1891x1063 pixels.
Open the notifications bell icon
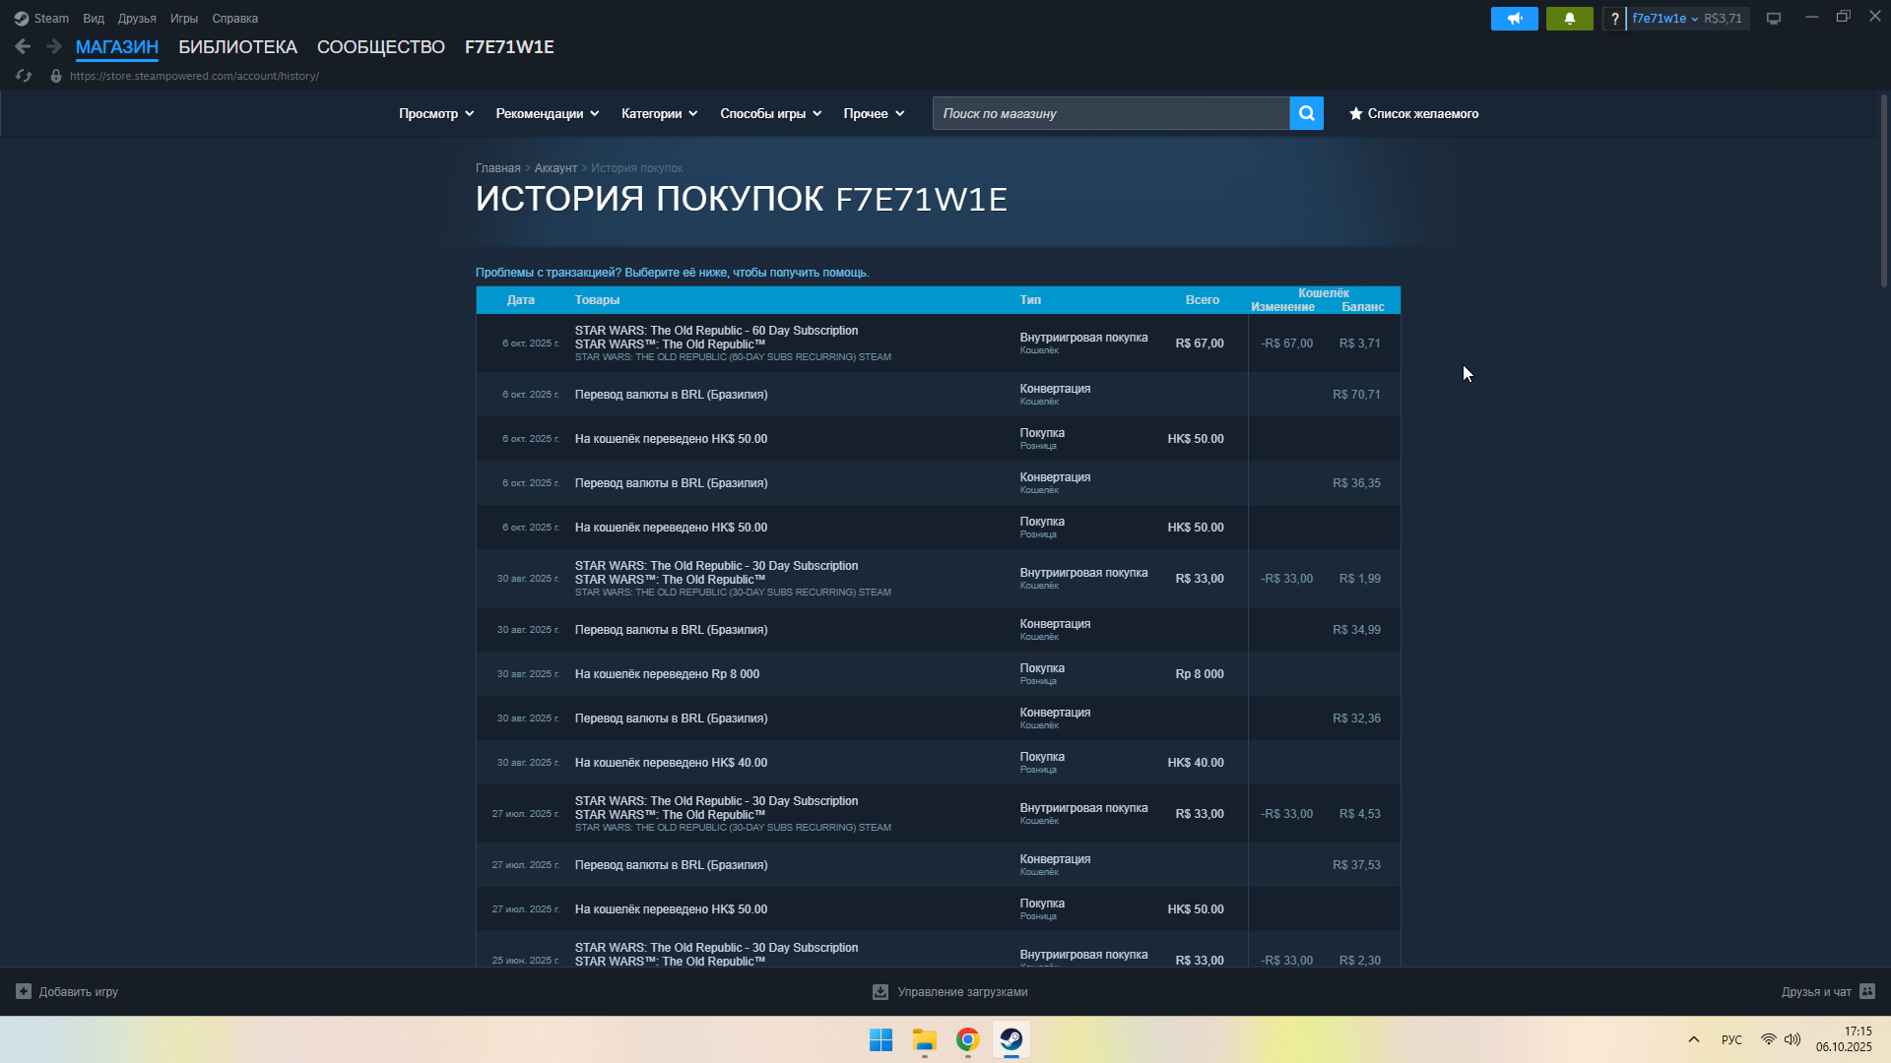tap(1569, 19)
